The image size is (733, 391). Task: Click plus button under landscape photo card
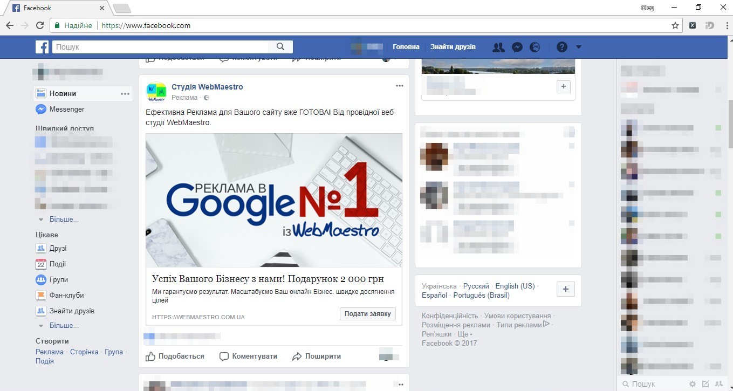point(563,86)
